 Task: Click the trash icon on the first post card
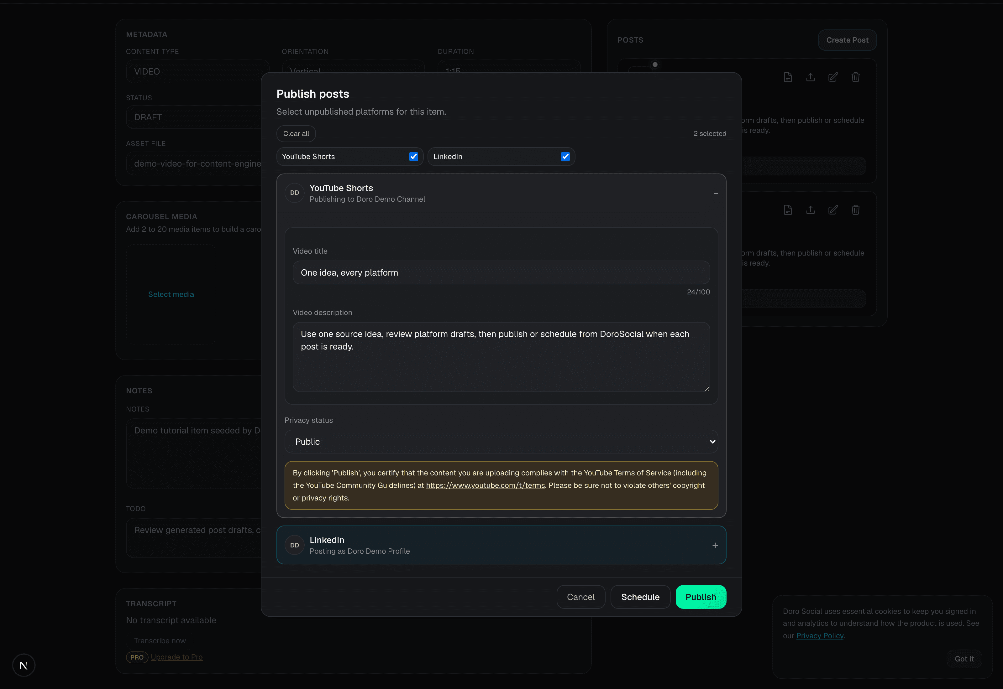click(855, 77)
